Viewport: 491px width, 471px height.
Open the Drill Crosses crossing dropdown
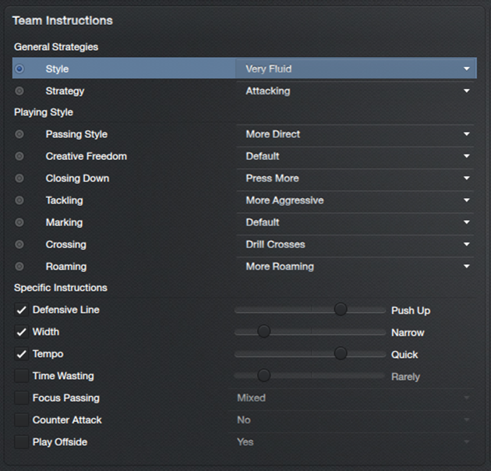(x=355, y=244)
